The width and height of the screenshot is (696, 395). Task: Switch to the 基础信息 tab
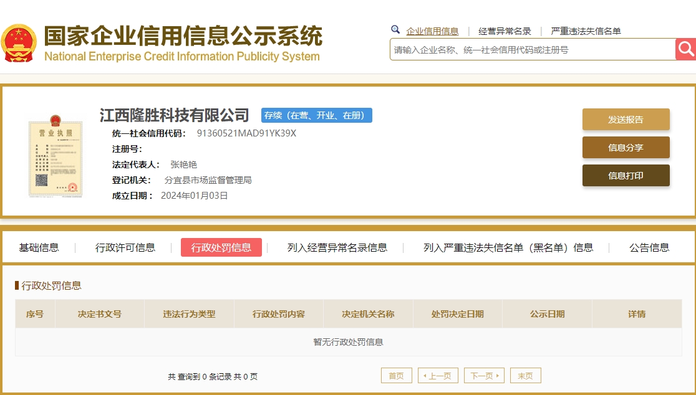point(39,247)
